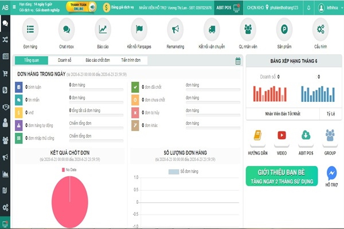The height and width of the screenshot is (229, 344).
Task: Select the chat bubbles sidebar icon
Action: [5, 23]
